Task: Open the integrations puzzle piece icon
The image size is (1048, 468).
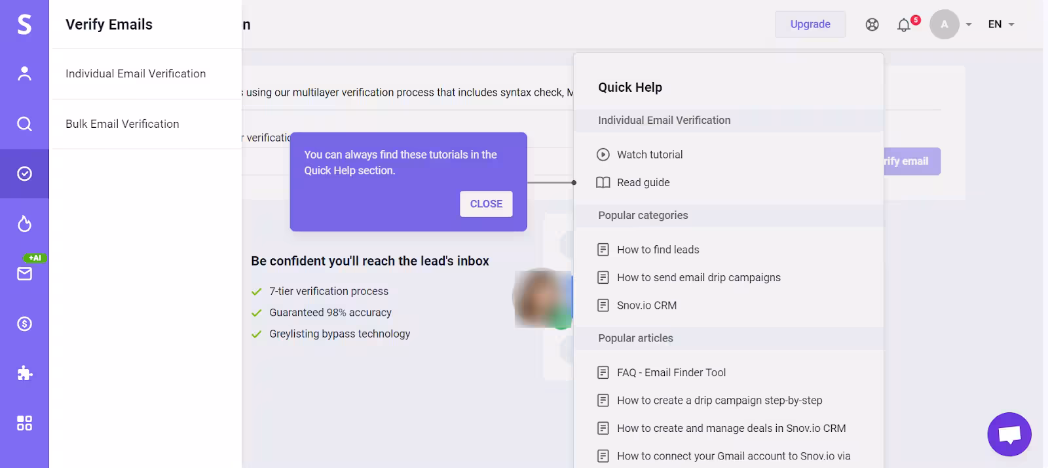Action: tap(24, 374)
